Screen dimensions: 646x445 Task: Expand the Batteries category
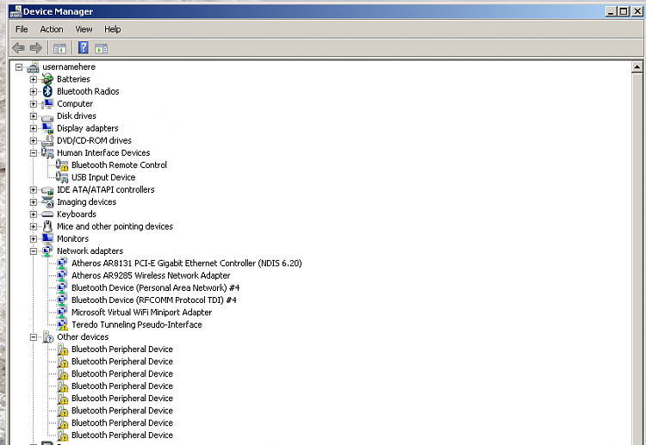tap(34, 79)
